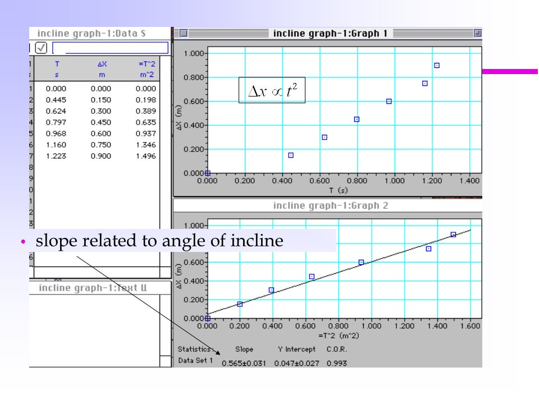Click the zoom box of Graph 1 window

click(x=478, y=33)
